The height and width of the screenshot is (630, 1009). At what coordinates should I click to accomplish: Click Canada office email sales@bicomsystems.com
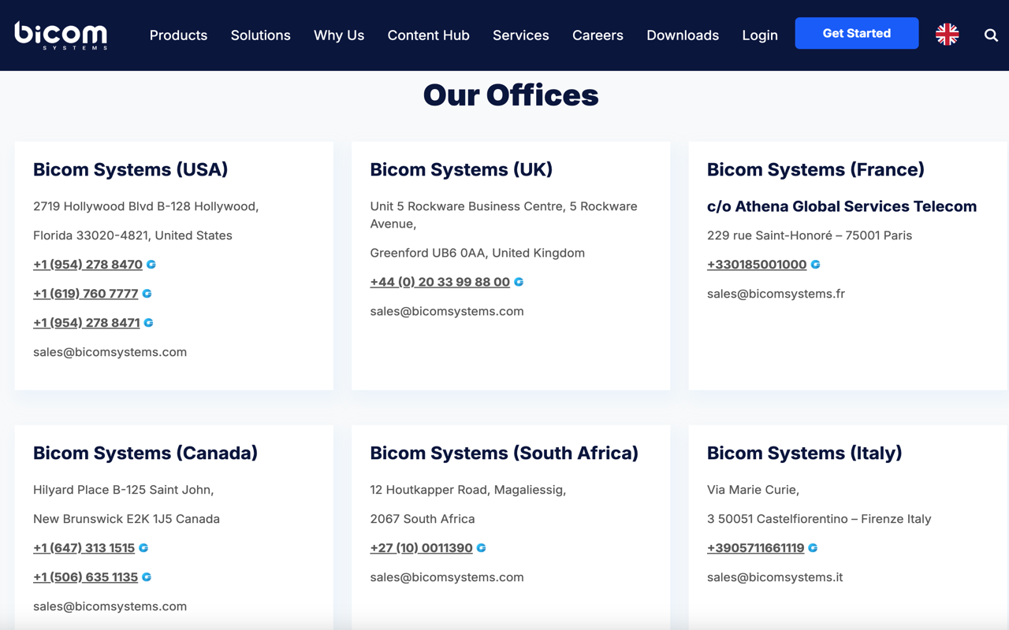coord(110,606)
